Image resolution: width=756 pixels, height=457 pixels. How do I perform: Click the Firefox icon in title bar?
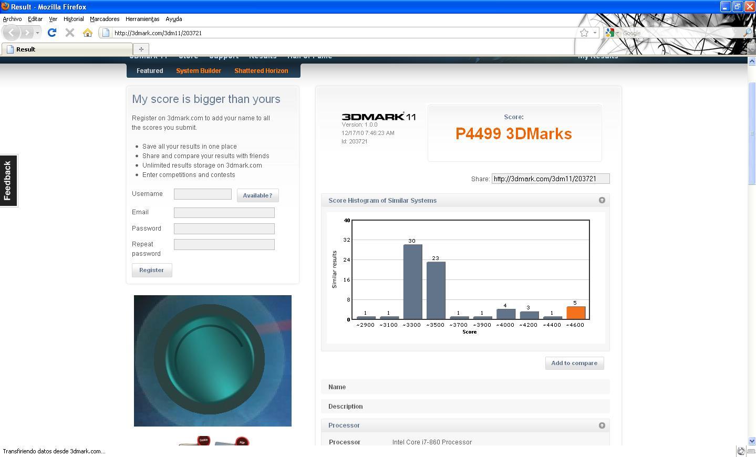(5, 6)
